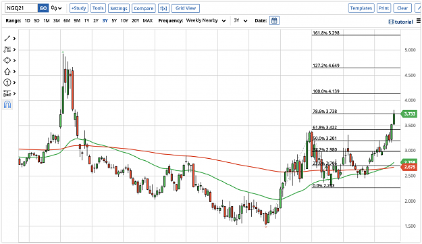The image size is (422, 244).
Task: Click the green 2.768 moving average tag
Action: pyautogui.click(x=409, y=162)
